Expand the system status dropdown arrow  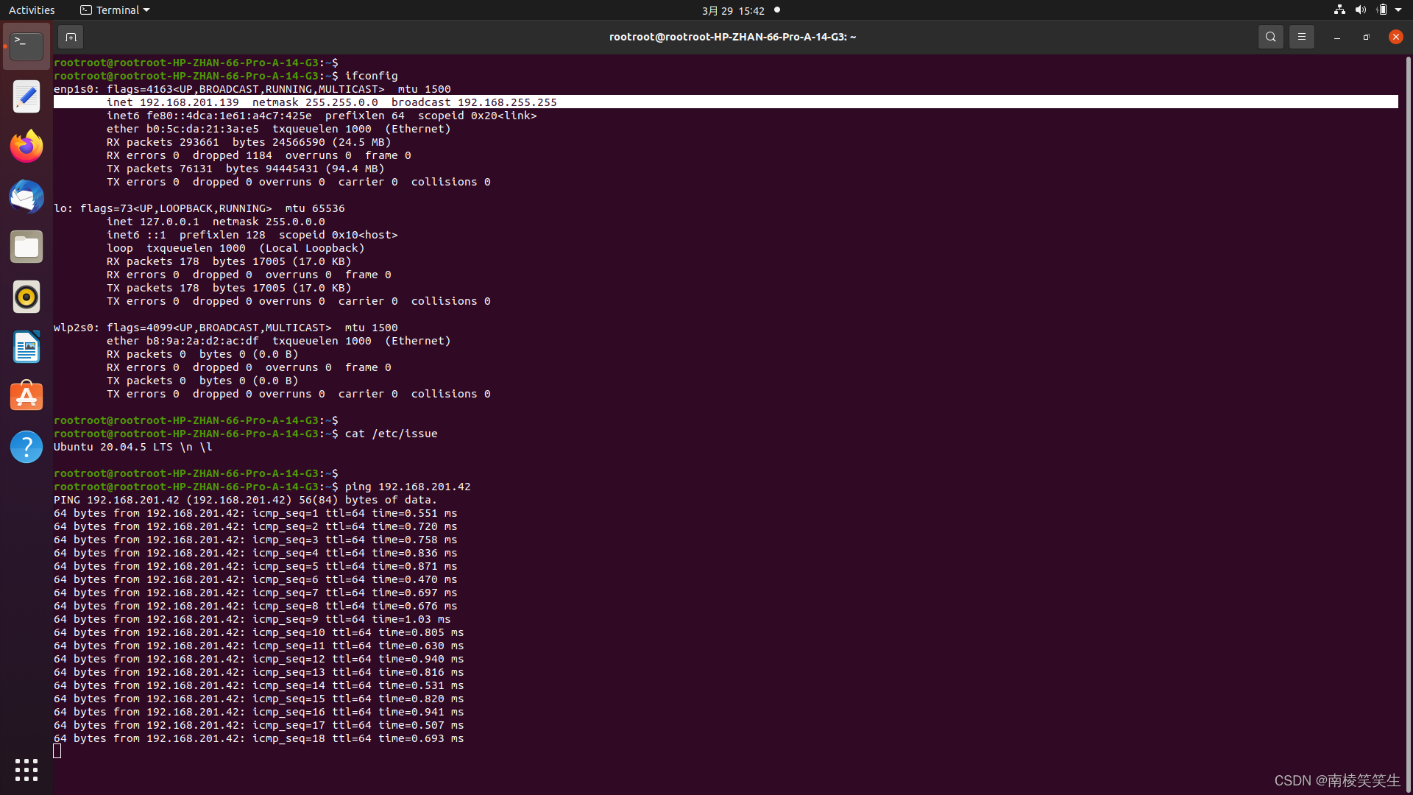point(1398,10)
